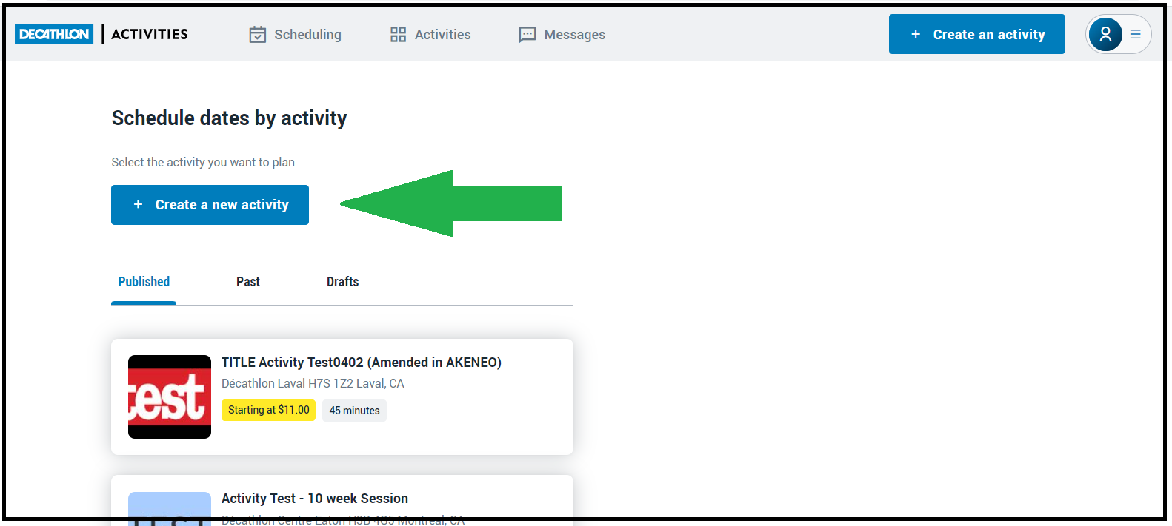Click the Scheduling calendar icon
1172x526 pixels.
pyautogui.click(x=257, y=35)
